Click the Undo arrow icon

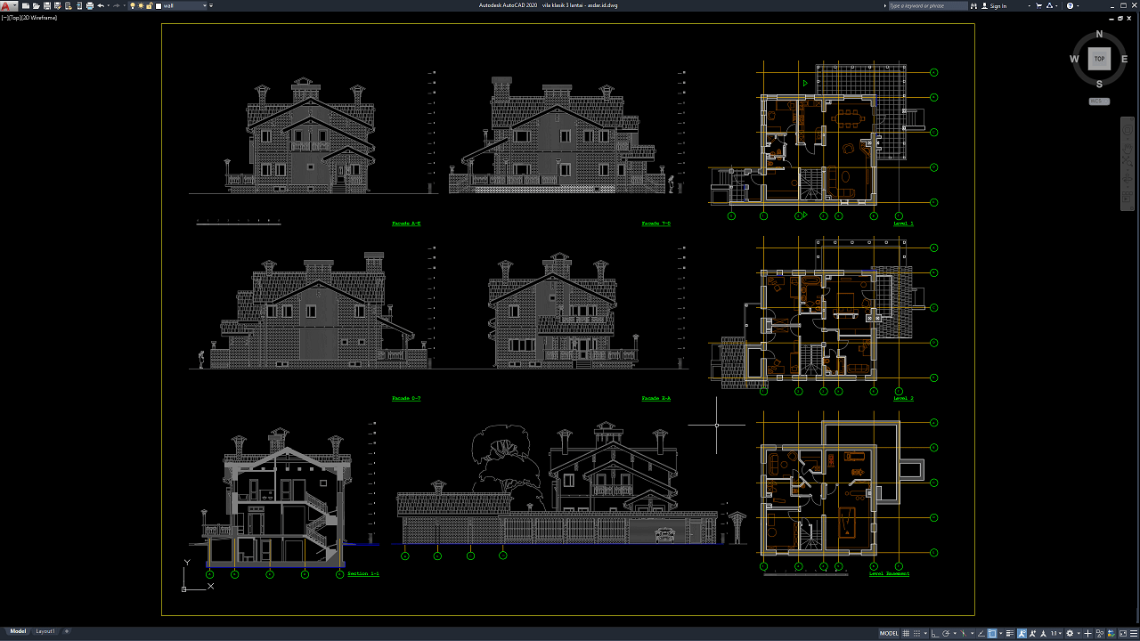pyautogui.click(x=101, y=5)
